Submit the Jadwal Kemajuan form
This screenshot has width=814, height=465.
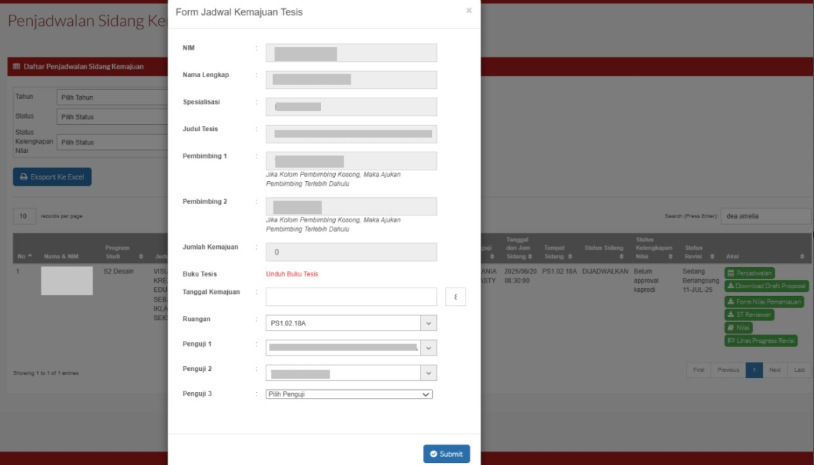[447, 454]
